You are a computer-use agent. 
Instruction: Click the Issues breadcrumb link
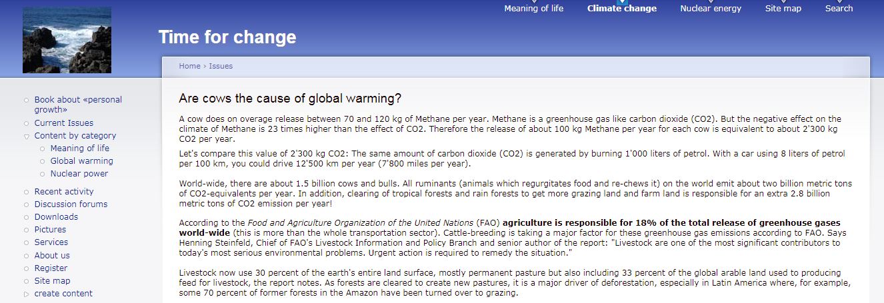tap(221, 66)
